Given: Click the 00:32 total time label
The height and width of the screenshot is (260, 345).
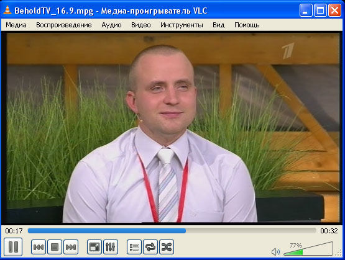Looking at the screenshot, I should pyautogui.click(x=329, y=231).
